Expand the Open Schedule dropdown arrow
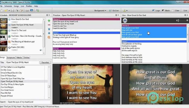The width and height of the screenshot is (189, 108). coord(9,11)
